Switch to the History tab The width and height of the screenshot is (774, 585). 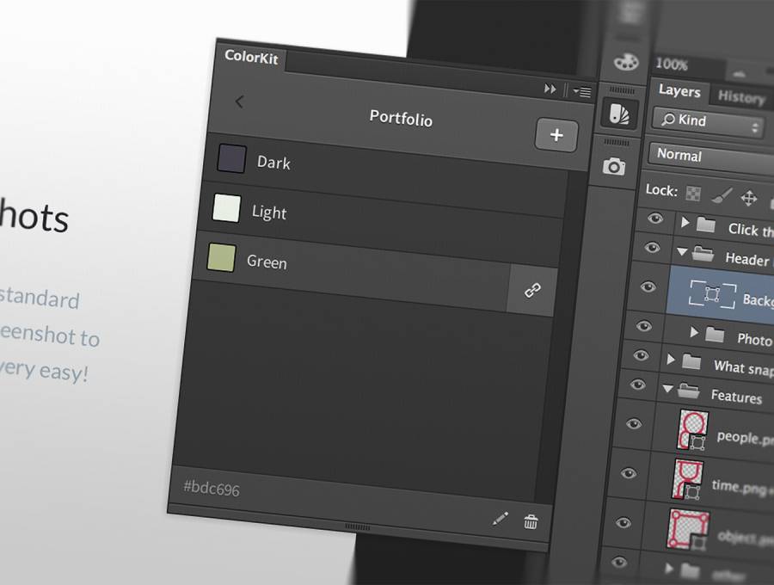(741, 98)
